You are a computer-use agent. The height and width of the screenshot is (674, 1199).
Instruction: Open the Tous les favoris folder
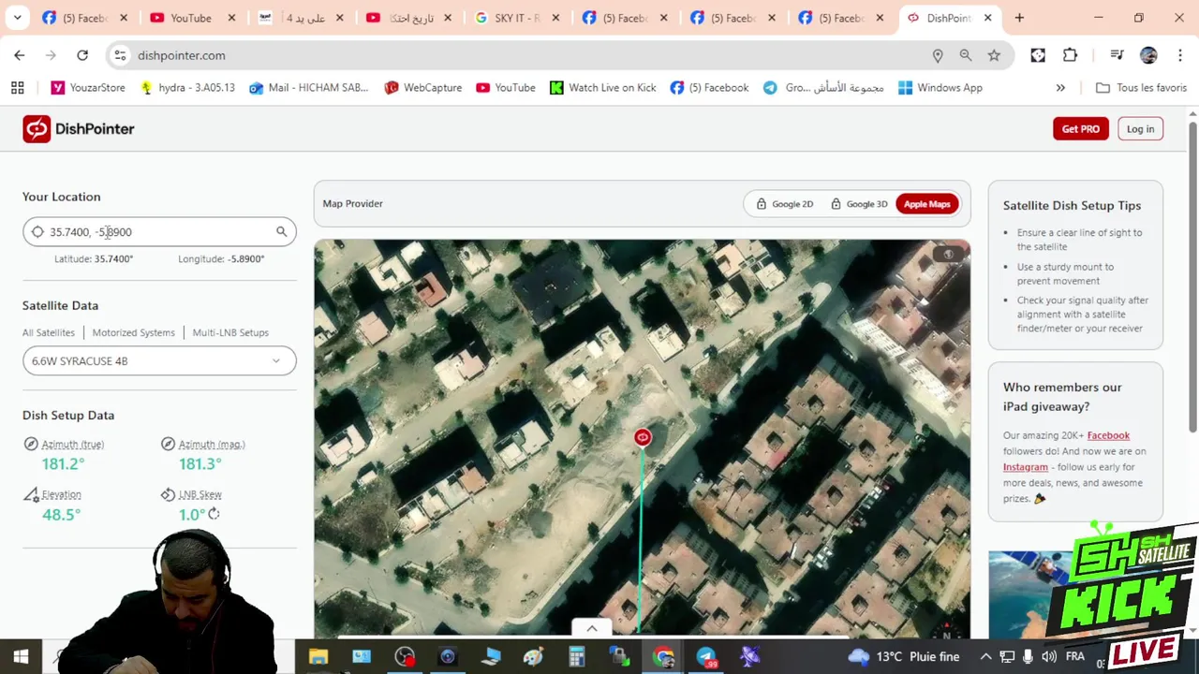(x=1141, y=88)
